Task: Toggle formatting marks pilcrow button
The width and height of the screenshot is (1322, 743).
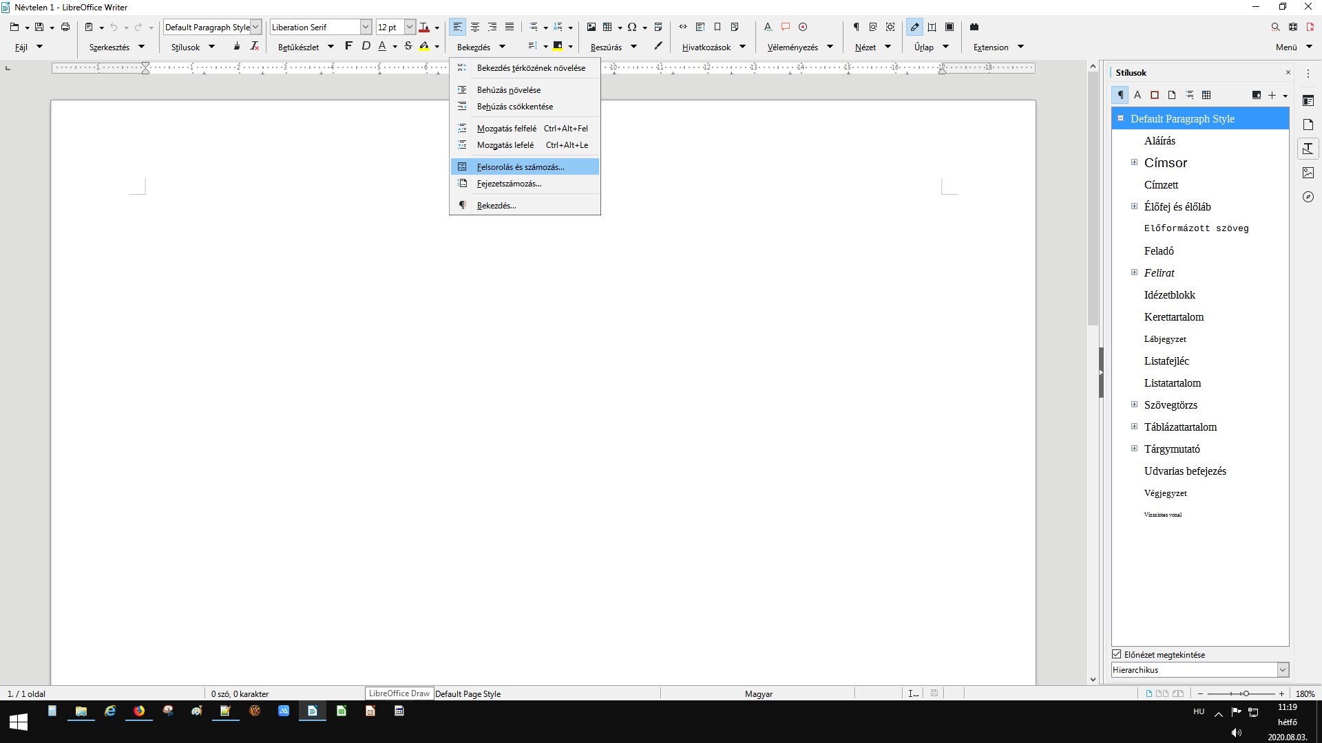Action: 856,27
